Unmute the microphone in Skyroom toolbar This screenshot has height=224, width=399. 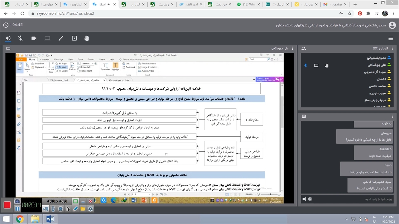point(21,38)
